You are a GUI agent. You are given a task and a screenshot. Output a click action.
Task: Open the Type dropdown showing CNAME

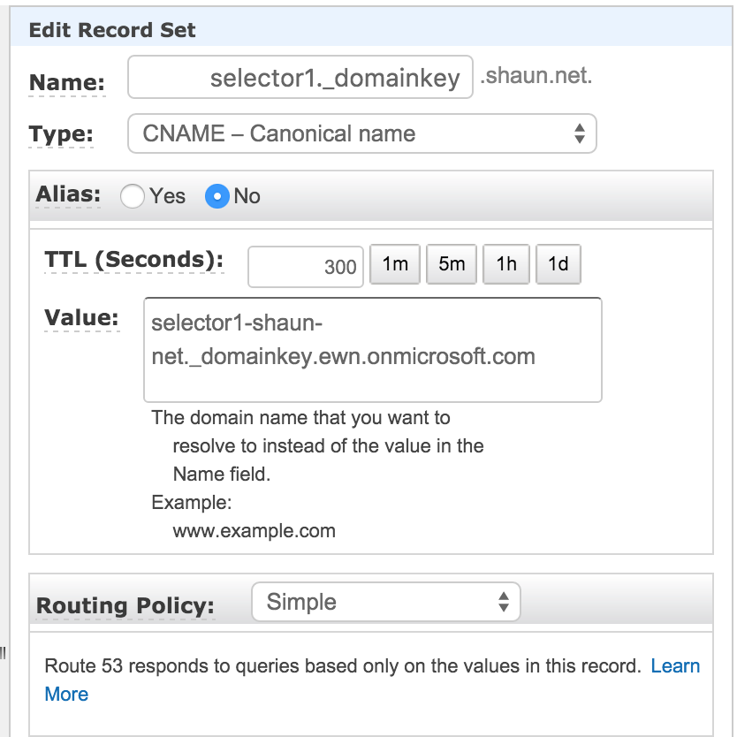click(361, 133)
